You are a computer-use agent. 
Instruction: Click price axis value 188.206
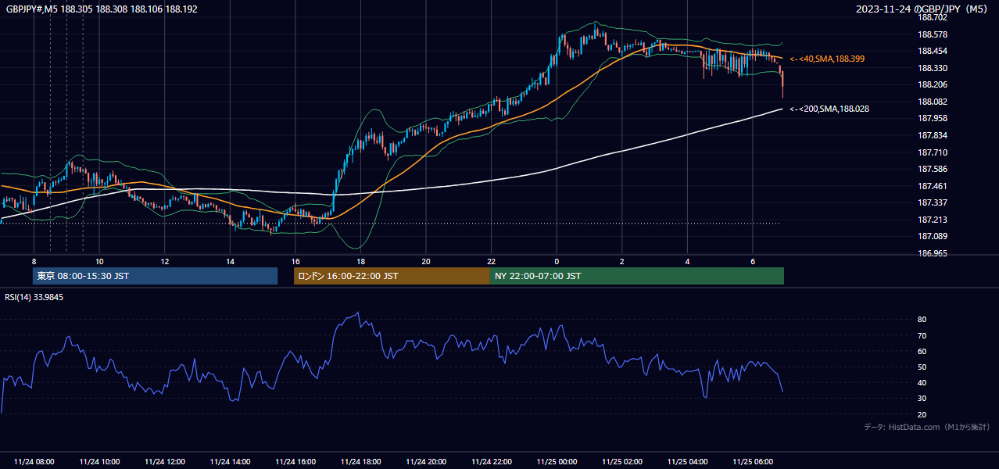[933, 84]
